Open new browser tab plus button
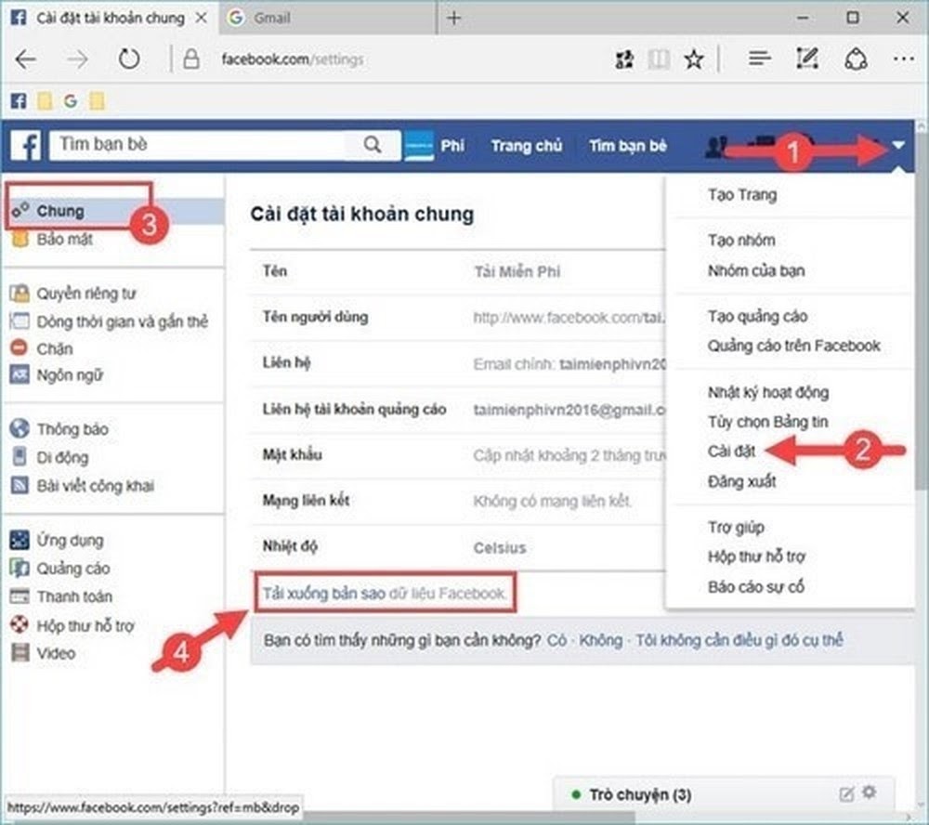 [x=453, y=18]
